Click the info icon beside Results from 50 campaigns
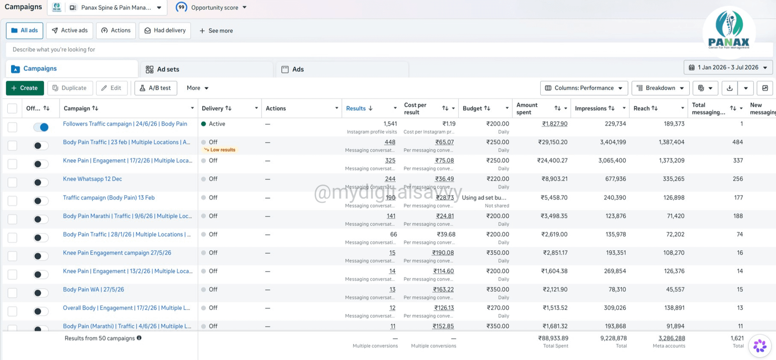Image resolution: width=776 pixels, height=360 pixels. click(x=139, y=338)
